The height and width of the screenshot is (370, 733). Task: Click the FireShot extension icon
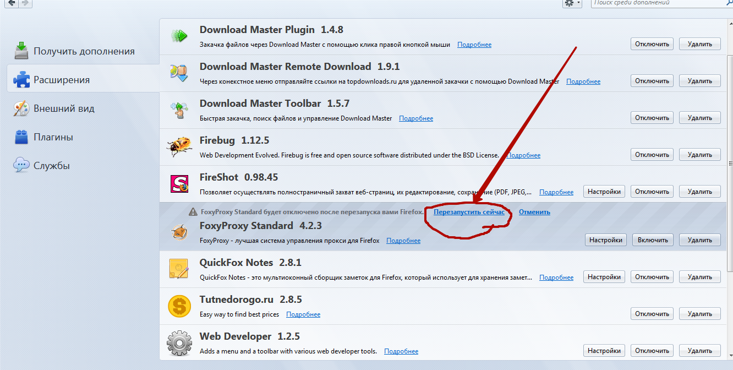(179, 184)
